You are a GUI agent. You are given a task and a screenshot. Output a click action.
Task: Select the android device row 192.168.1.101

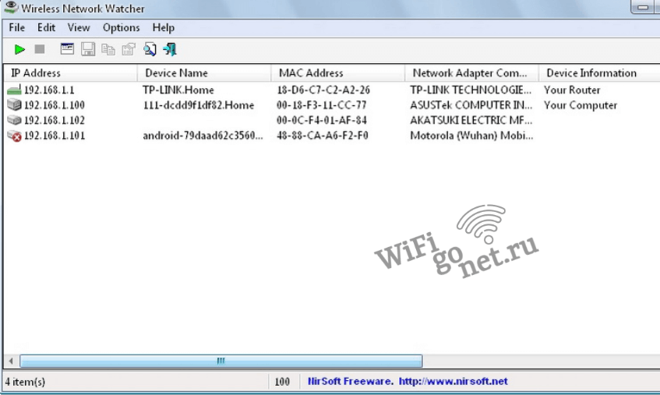(55, 136)
